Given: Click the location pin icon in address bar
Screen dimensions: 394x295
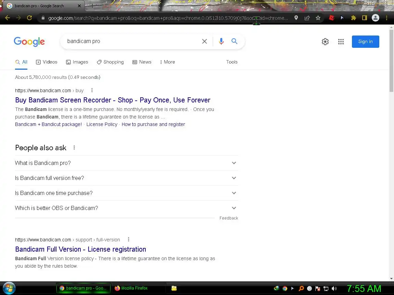Looking at the screenshot, I should [296, 18].
